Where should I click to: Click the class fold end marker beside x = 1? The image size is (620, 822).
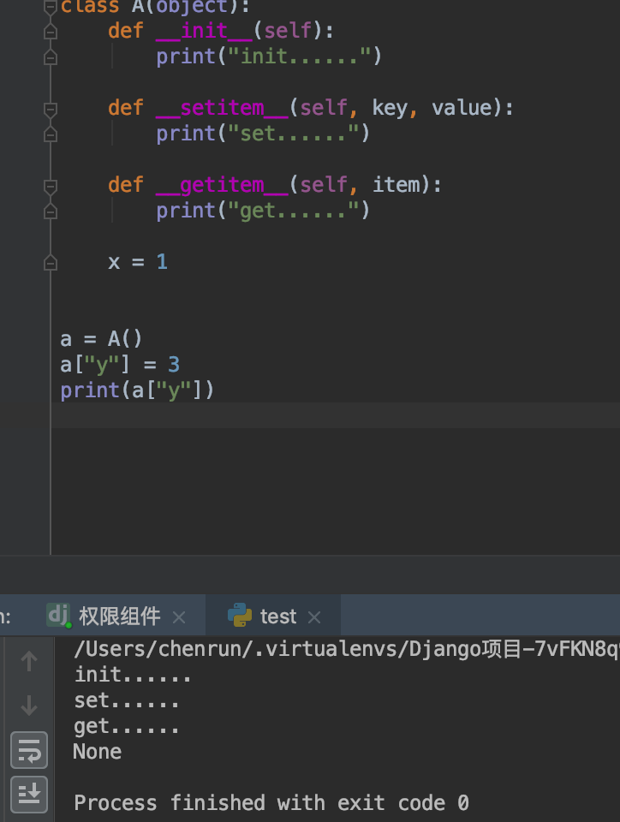click(51, 262)
